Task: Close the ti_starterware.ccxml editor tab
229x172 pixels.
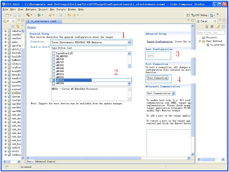Action: [59, 21]
